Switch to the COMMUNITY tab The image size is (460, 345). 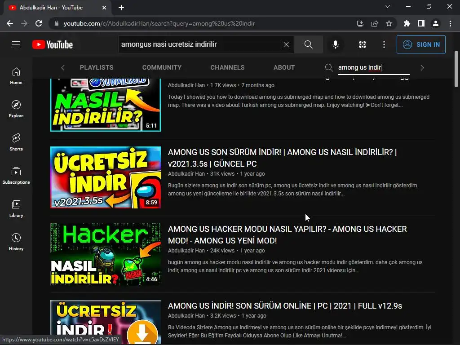coord(162,67)
